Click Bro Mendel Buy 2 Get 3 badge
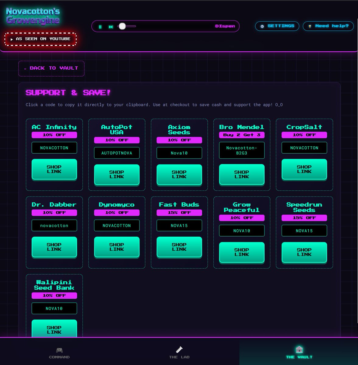The image size is (358, 365). coord(242,135)
